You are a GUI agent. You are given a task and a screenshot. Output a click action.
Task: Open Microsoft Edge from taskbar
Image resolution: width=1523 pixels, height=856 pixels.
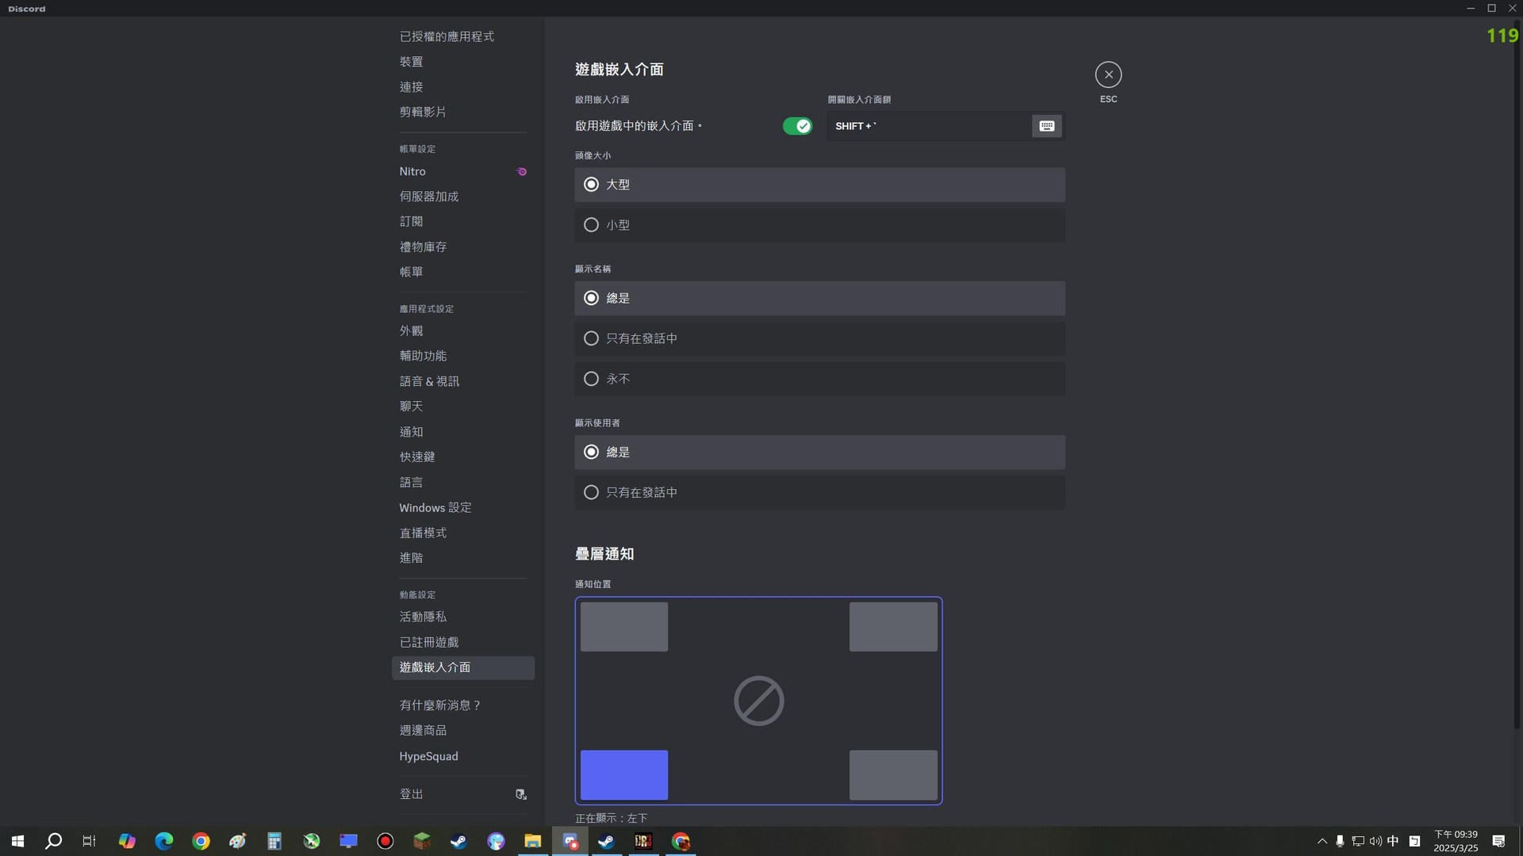tap(164, 841)
